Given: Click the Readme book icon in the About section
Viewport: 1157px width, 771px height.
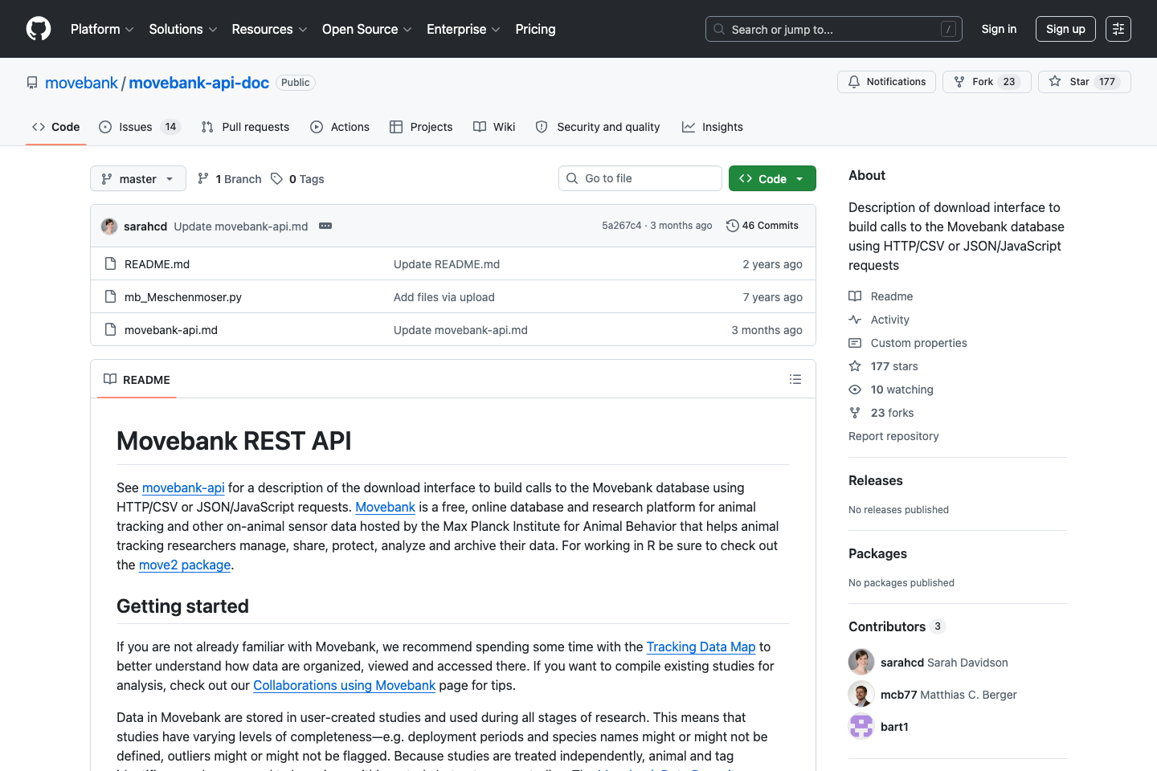Looking at the screenshot, I should tap(855, 296).
